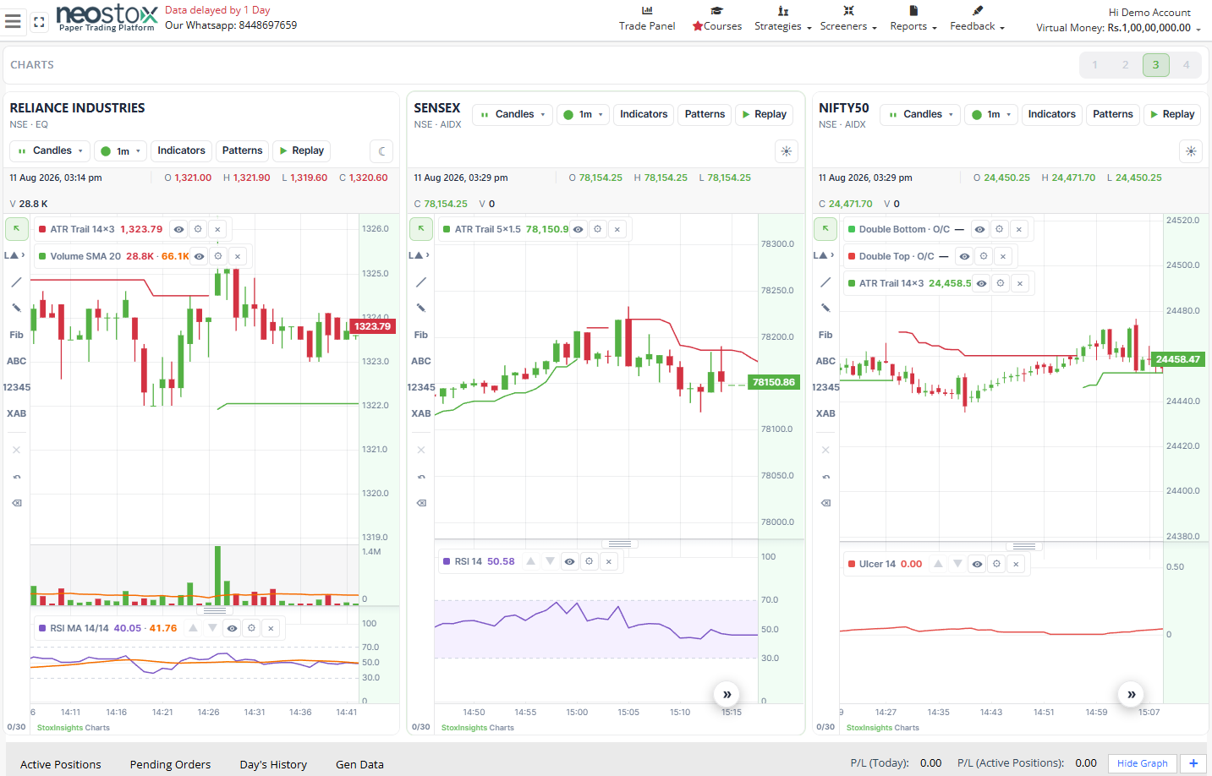Open Courses menu item
The width and height of the screenshot is (1212, 776).
click(x=717, y=19)
